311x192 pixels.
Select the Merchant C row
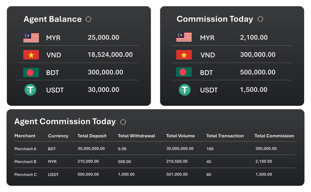155,174
